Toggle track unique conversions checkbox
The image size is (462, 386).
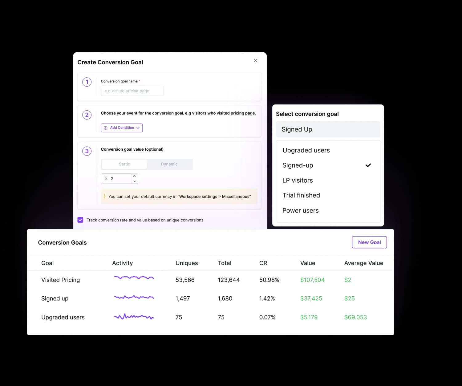(x=80, y=220)
